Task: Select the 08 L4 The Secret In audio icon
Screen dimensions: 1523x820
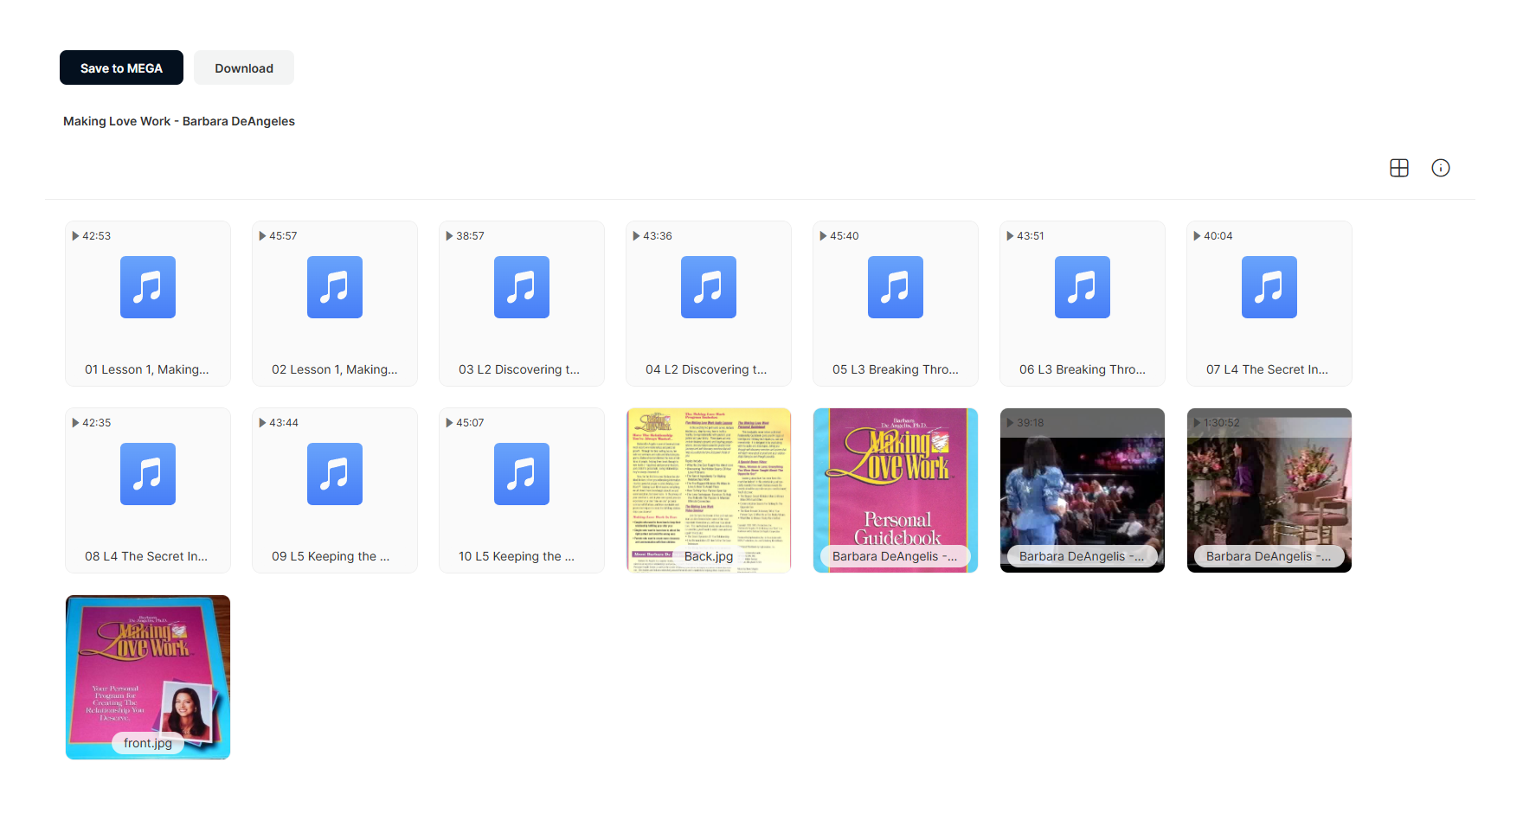Action: 148,474
